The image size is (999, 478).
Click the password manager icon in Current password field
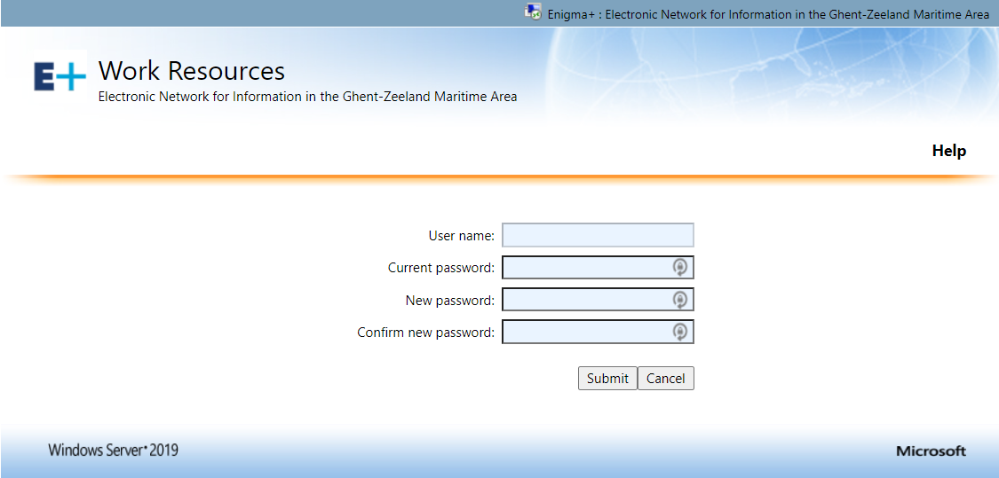pyautogui.click(x=680, y=268)
